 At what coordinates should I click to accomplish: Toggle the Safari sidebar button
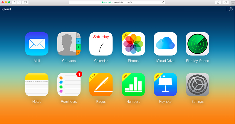(25, 2)
